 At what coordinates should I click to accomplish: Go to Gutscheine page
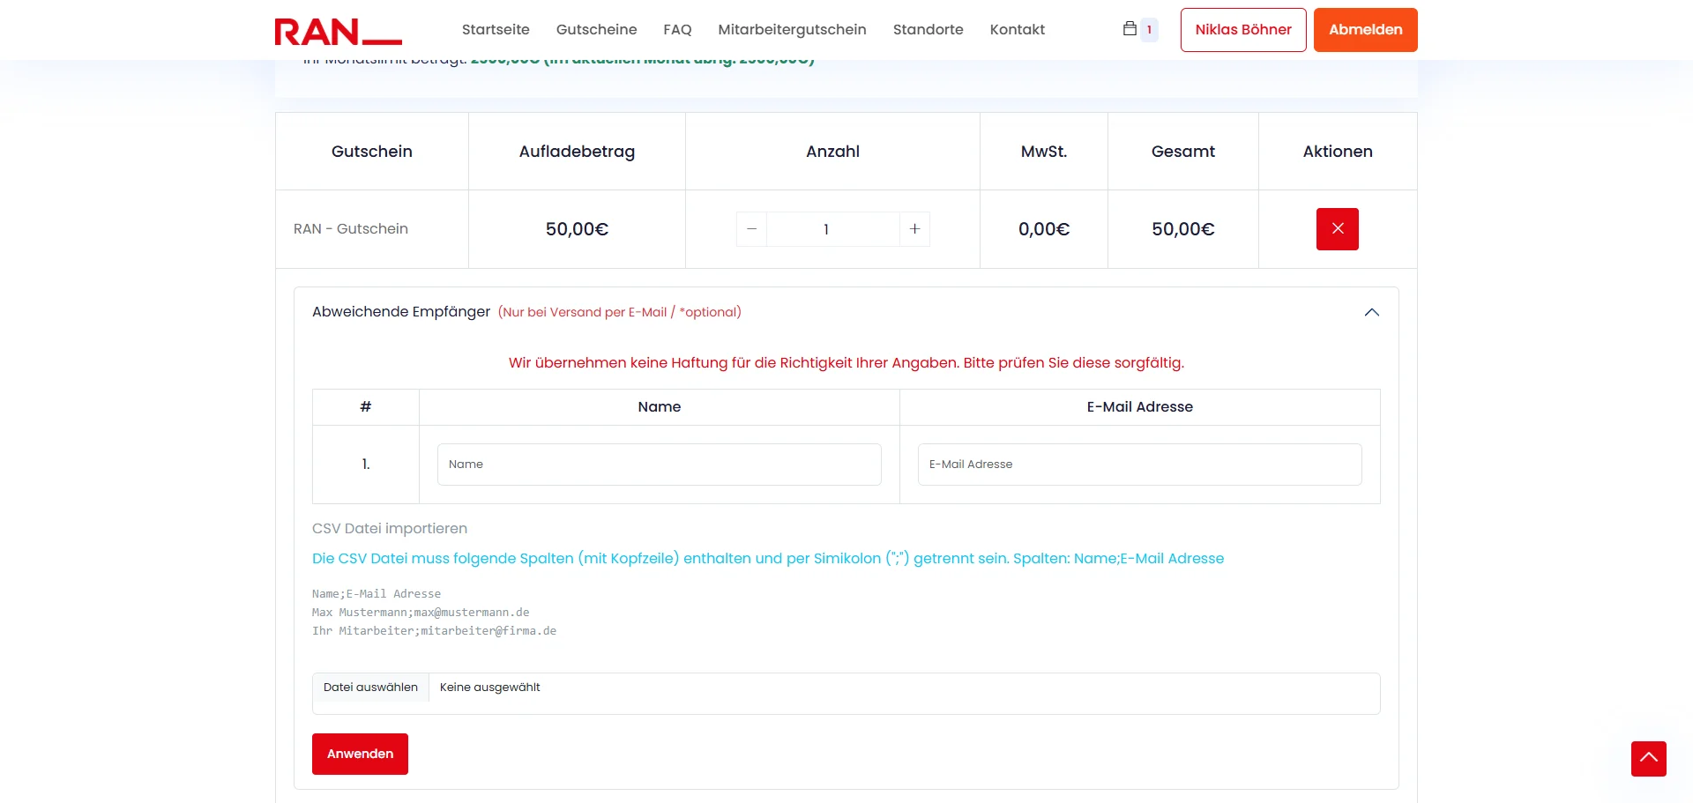point(596,30)
